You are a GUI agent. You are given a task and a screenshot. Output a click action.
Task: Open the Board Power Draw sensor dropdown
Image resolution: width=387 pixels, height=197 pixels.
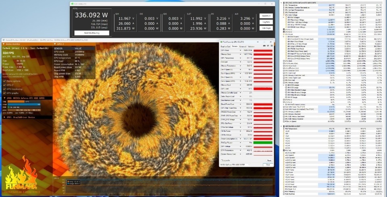(x=240, y=104)
